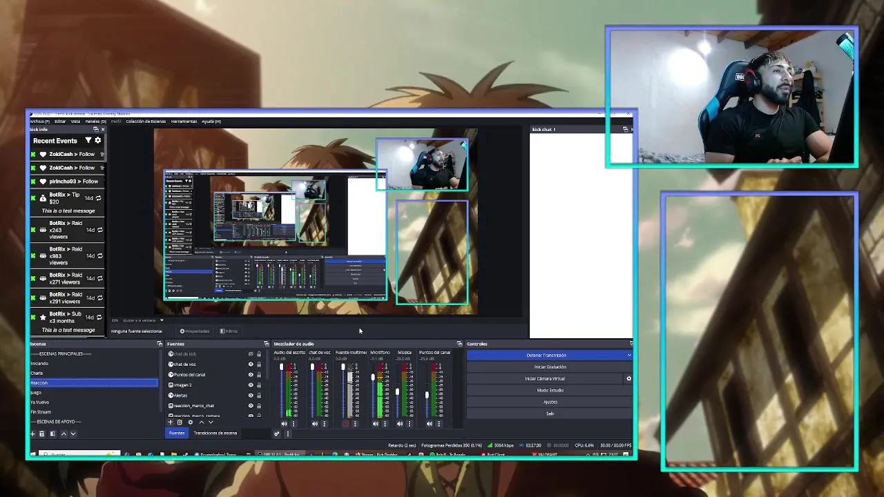Click Salir button
This screenshot has width=884, height=497.
tap(550, 414)
